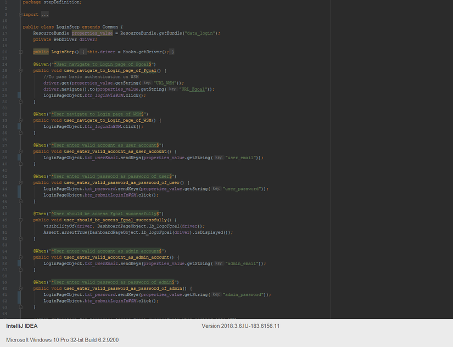
Task: Click Assert.assertTrue on line 51
Action: pyautogui.click(x=65, y=233)
